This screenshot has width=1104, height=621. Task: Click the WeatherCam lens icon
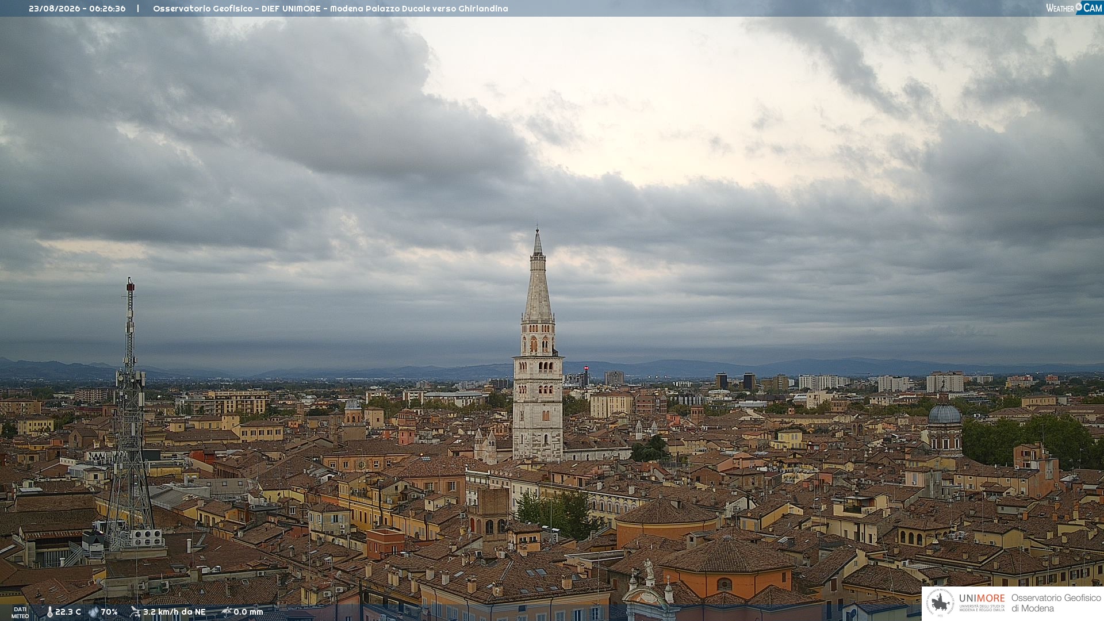(1079, 7)
